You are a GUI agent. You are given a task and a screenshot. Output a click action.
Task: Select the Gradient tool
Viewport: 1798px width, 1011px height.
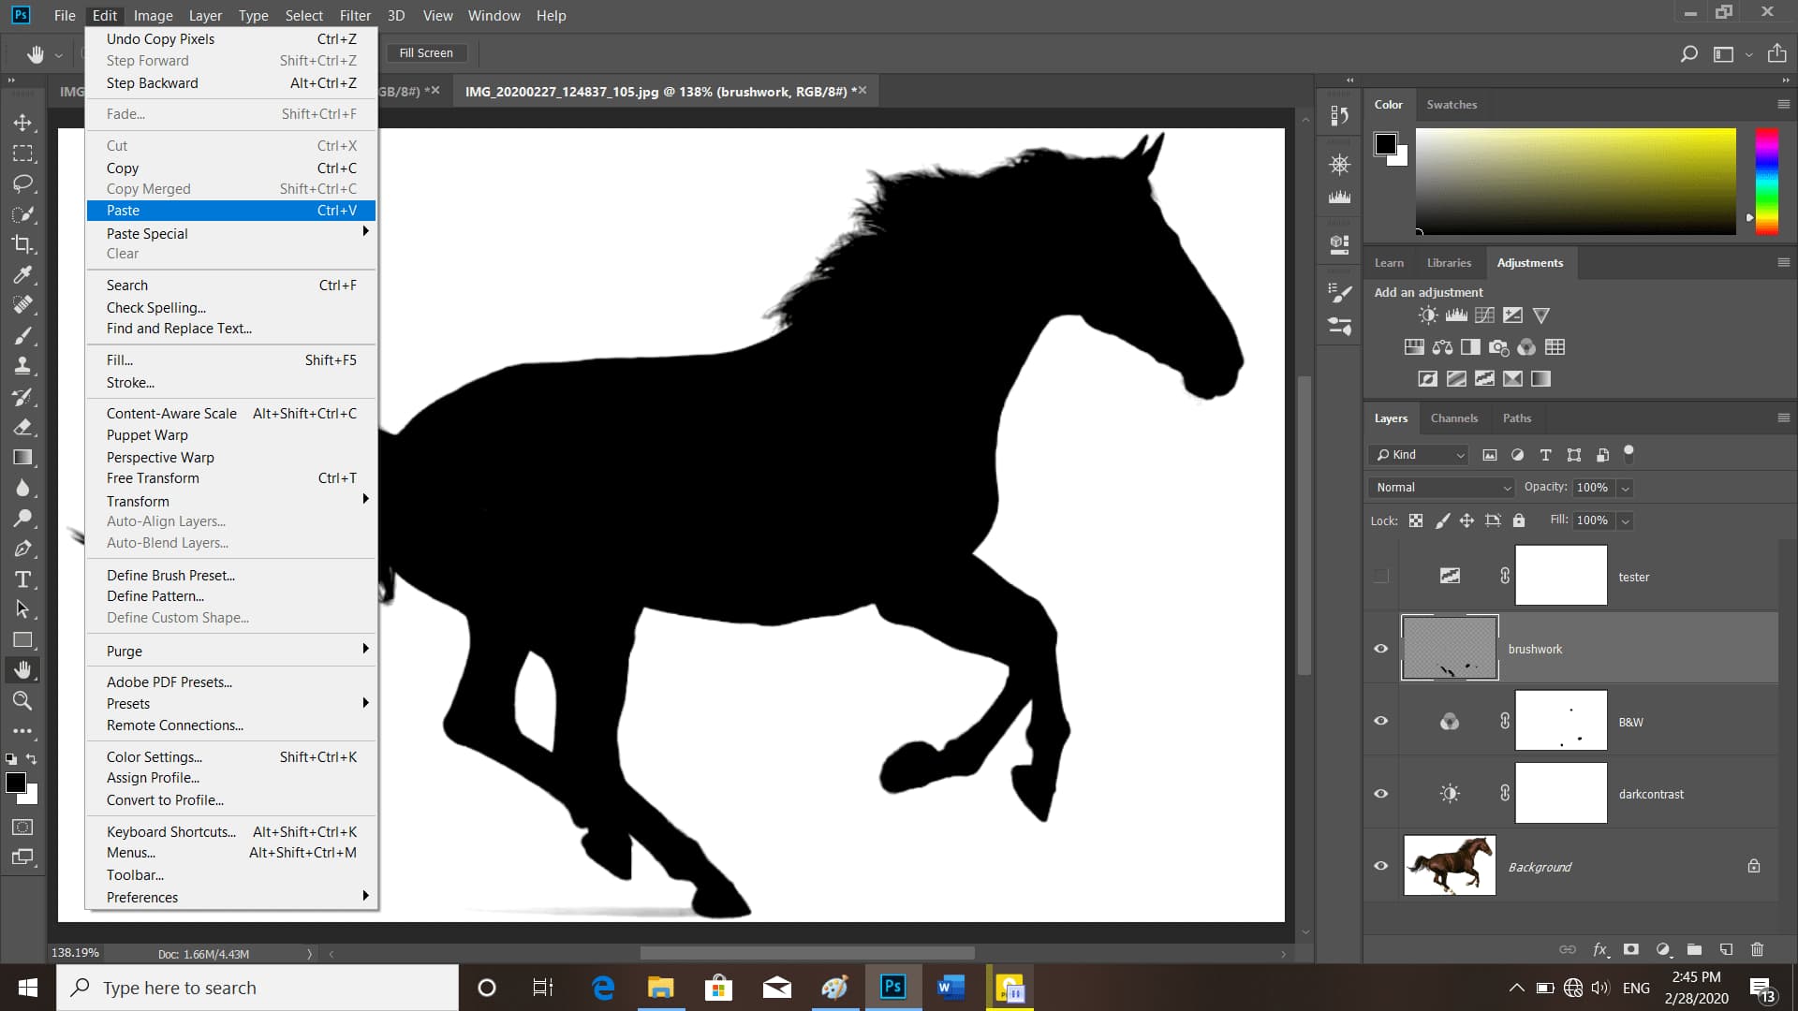[22, 457]
